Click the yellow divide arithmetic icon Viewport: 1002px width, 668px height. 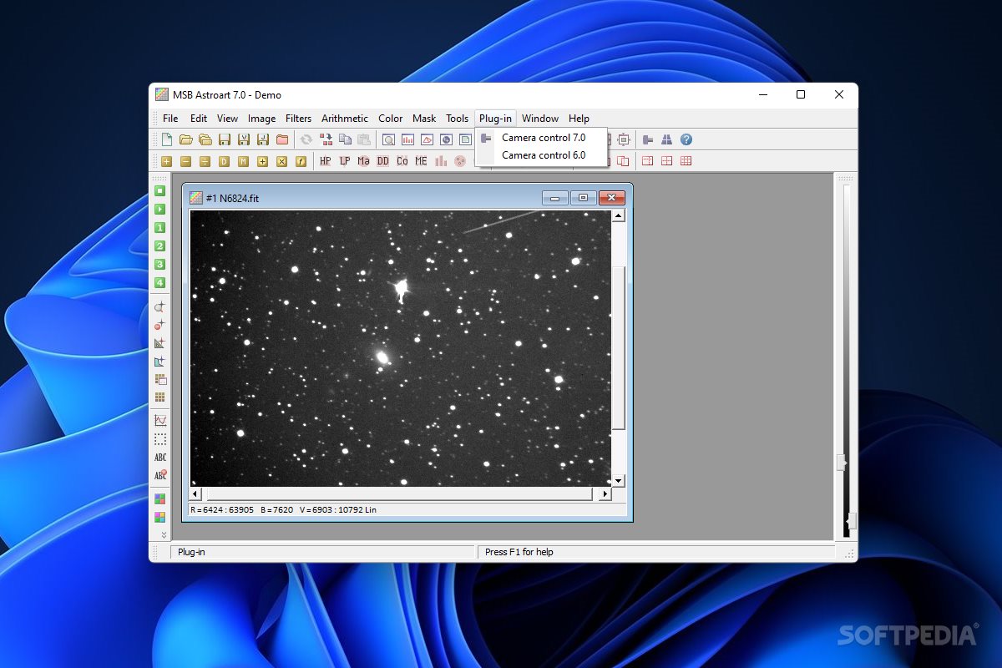pyautogui.click(x=205, y=161)
